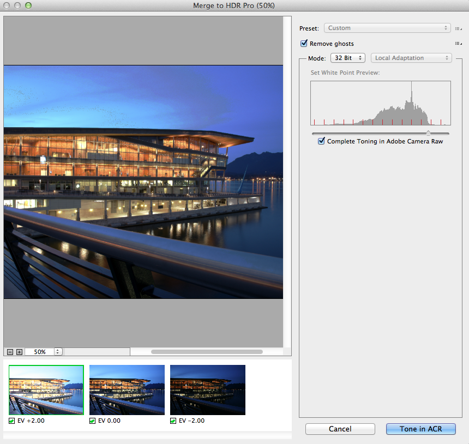Disable the EV 0.00 exposure checkbox
469x444 pixels.
[92, 421]
